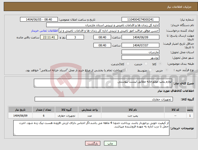Click the توضیحات خریدار text area
The height and width of the screenshot is (150, 198).
pos(91,128)
